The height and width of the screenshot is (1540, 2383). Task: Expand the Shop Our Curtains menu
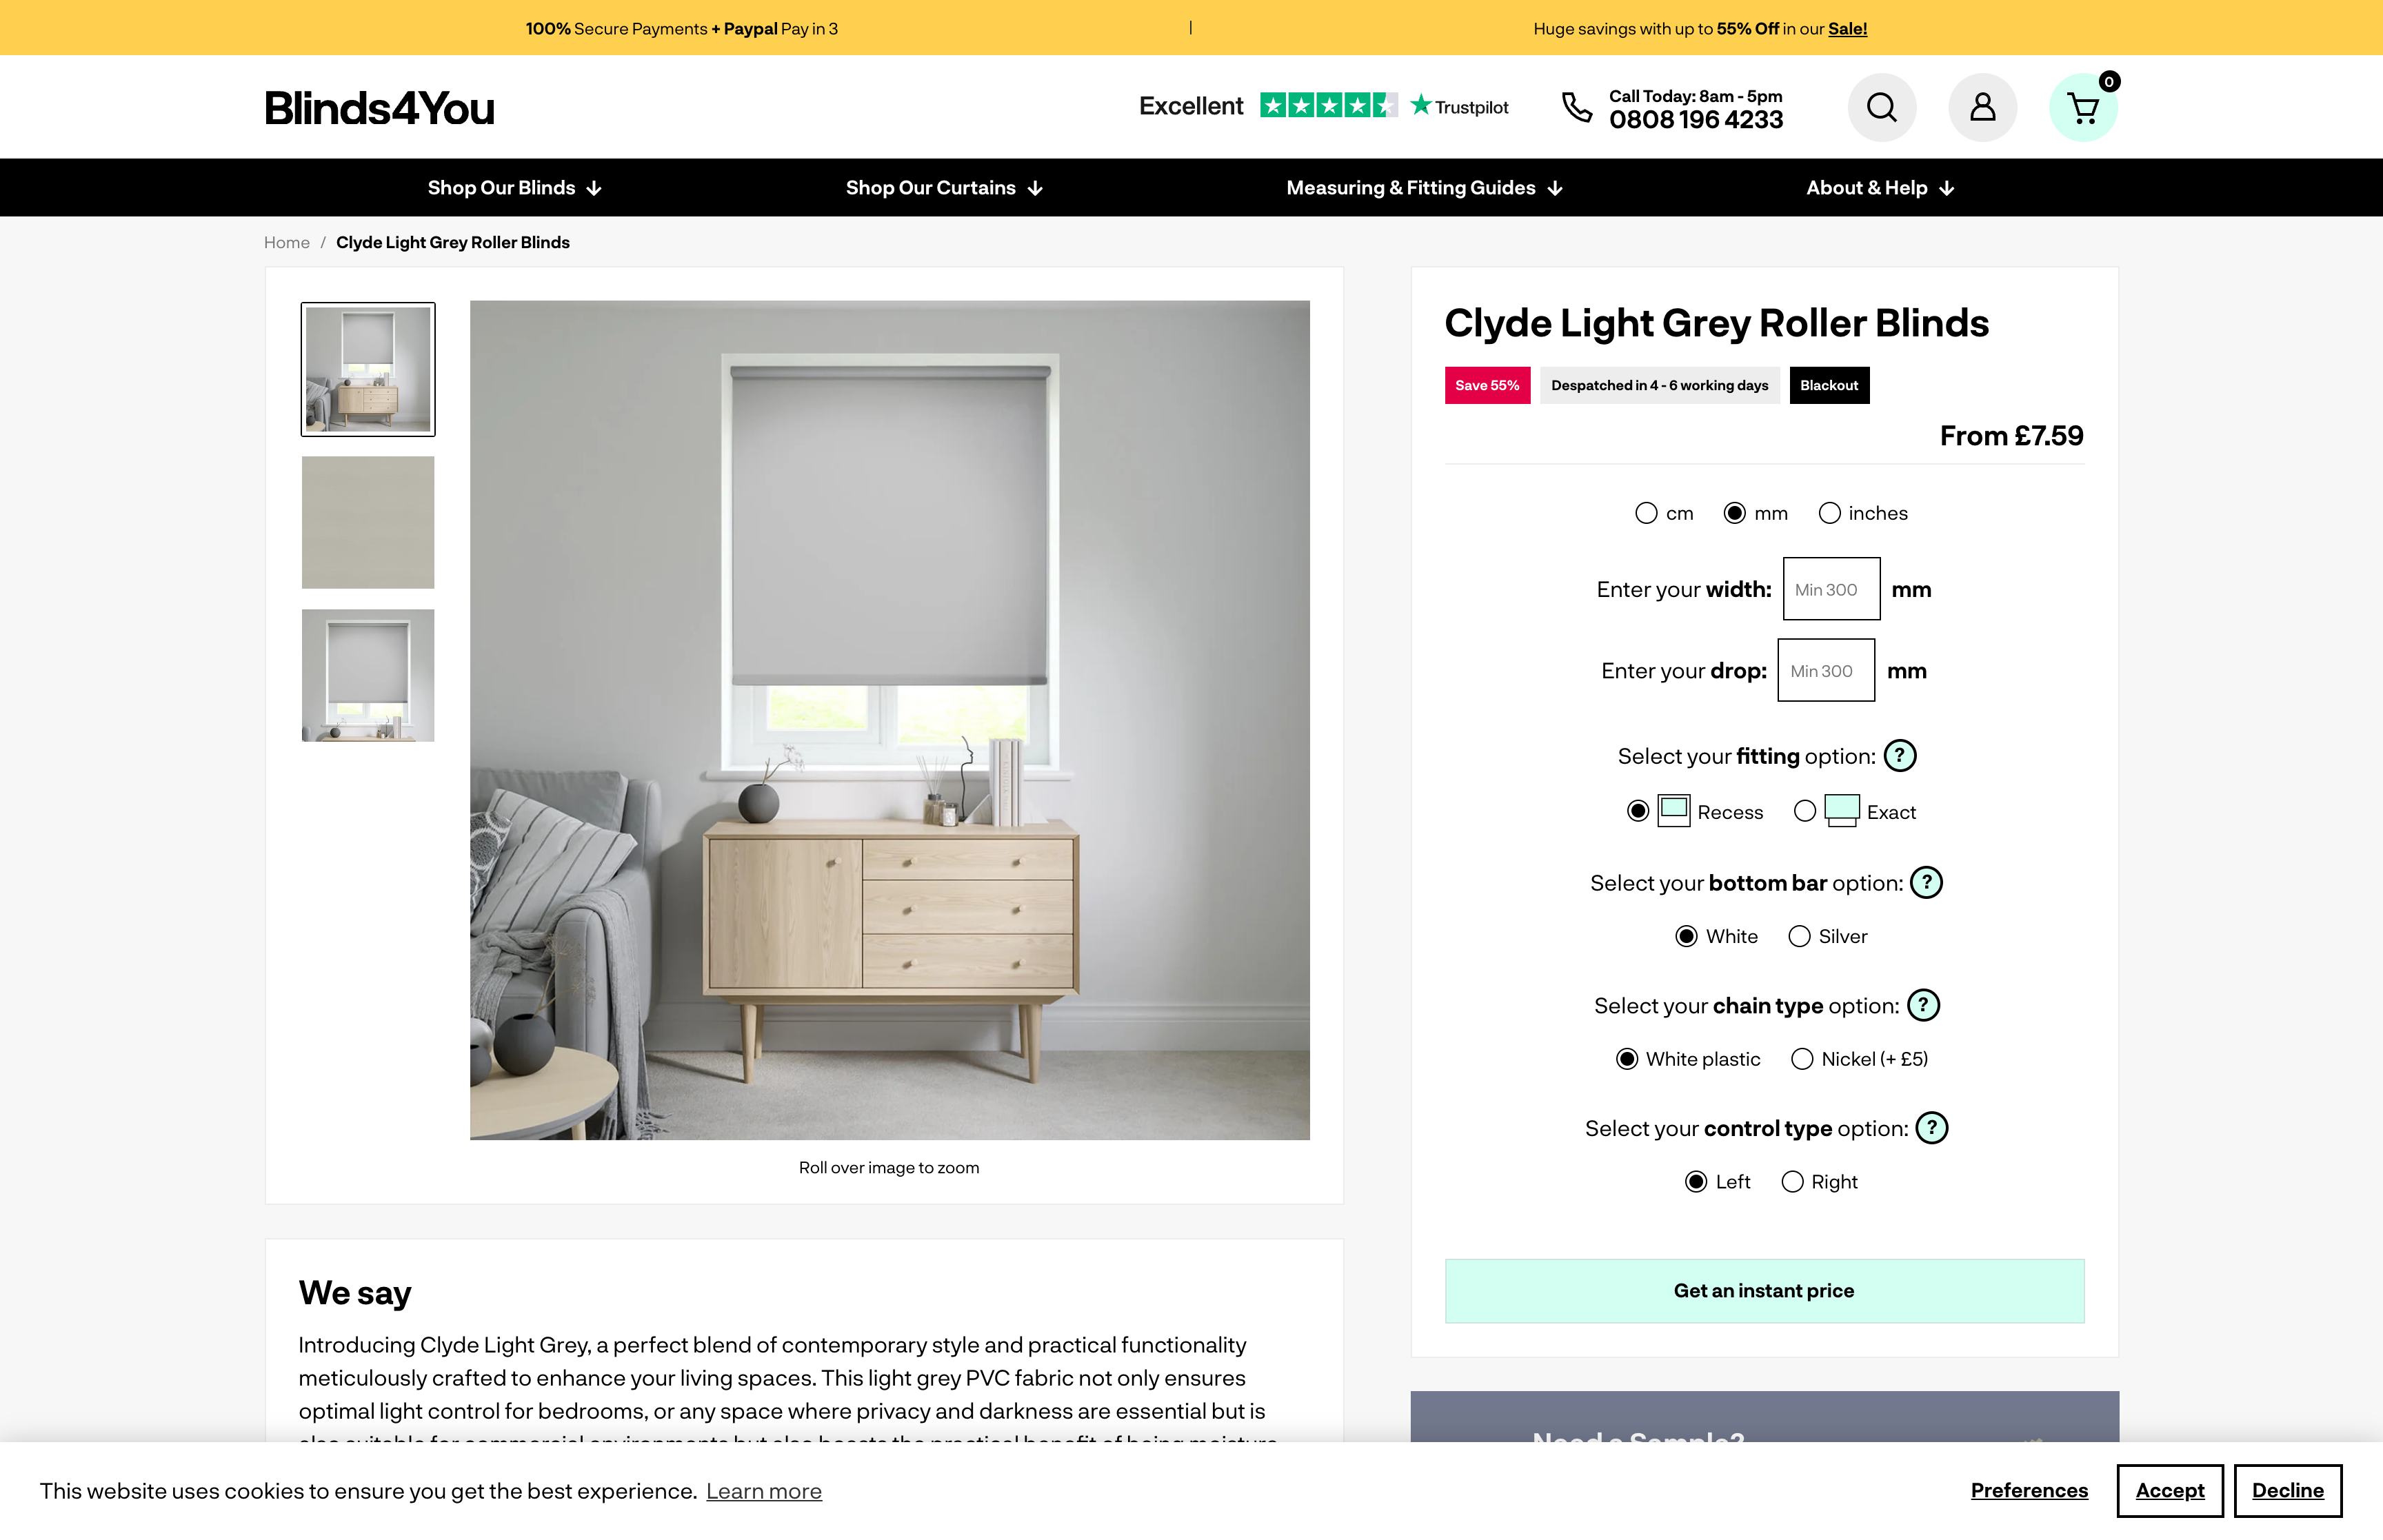[x=944, y=188]
